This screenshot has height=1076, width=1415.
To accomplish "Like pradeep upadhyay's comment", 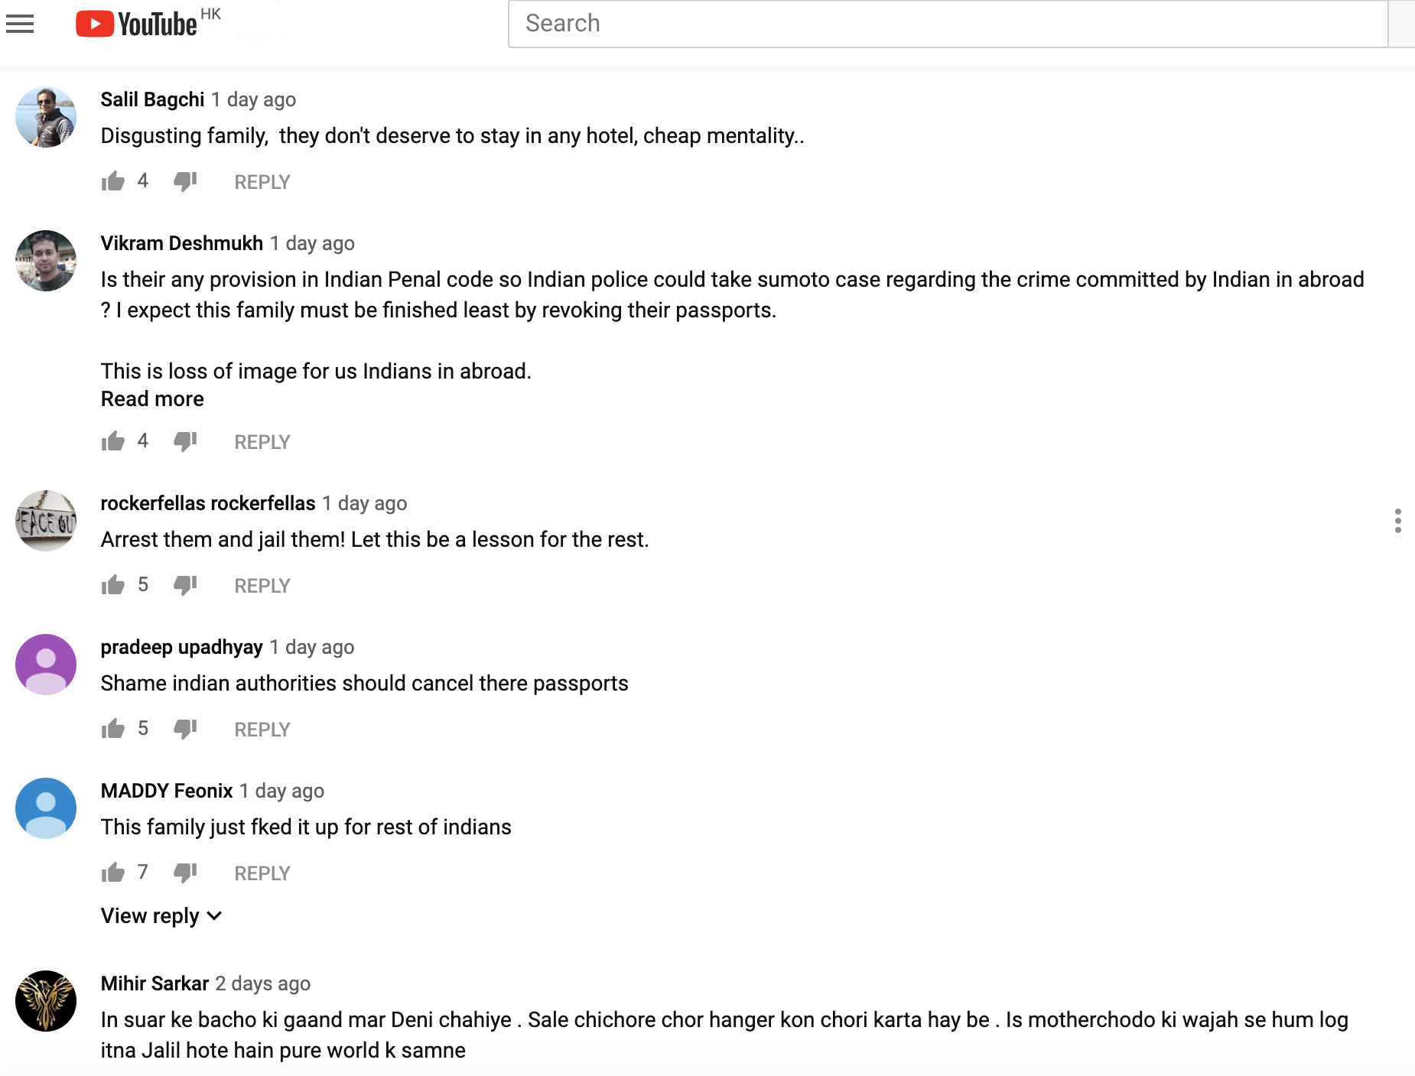I will [113, 729].
